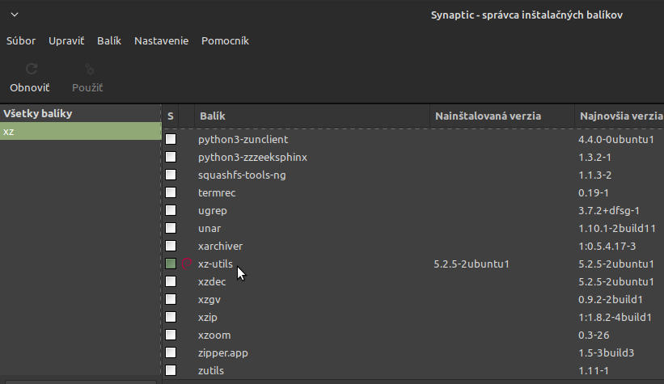Open the Balík menu
This screenshot has height=384, width=664.
(x=109, y=40)
